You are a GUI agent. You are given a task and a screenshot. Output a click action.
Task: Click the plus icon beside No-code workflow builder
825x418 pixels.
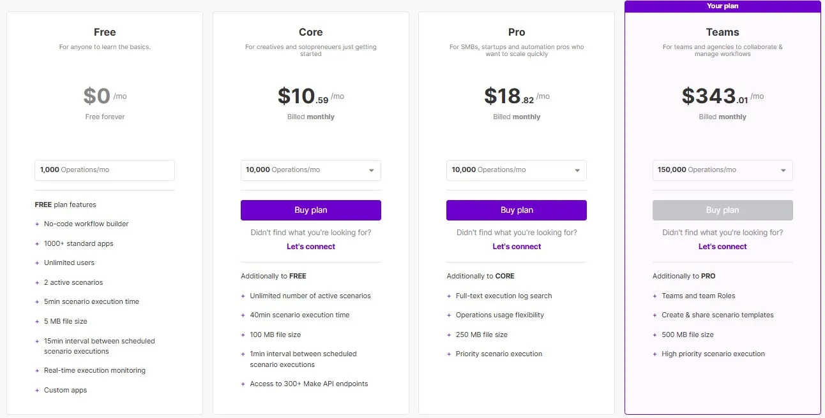(37, 224)
